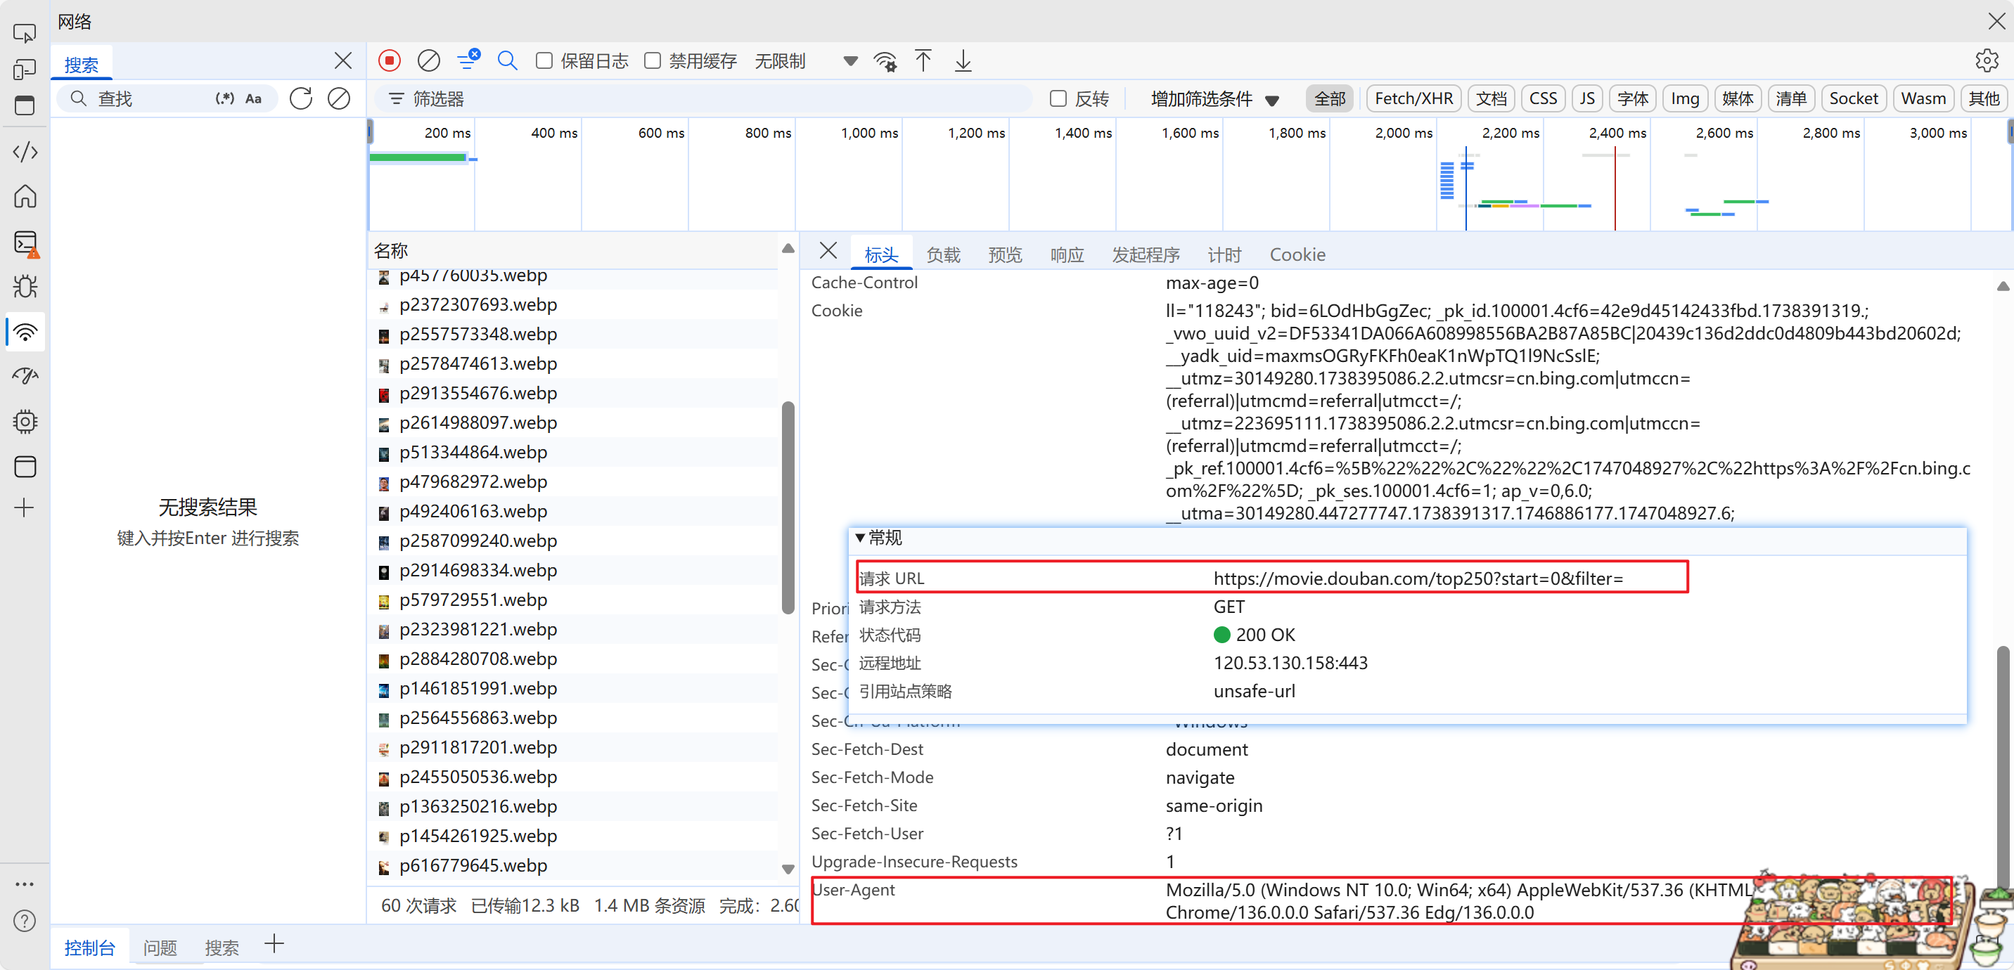Enable the preserve log checkbox
This screenshot has height=970, width=2014.
pyautogui.click(x=544, y=61)
